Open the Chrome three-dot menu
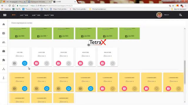 (x=186, y=6)
